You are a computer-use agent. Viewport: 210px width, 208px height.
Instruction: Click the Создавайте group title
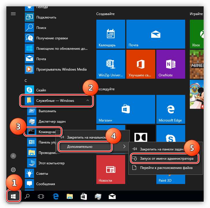(105, 14)
